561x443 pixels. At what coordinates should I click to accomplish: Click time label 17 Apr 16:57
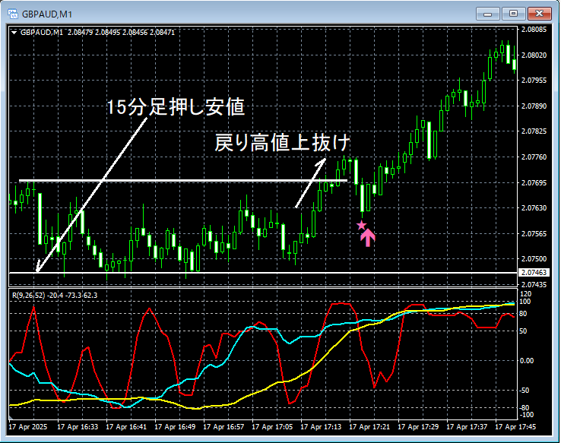pyautogui.click(x=223, y=427)
